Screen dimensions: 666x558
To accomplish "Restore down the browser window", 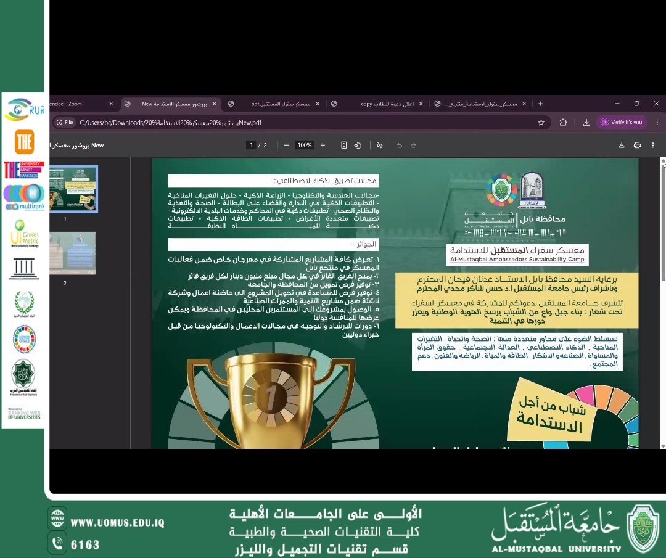I will click(x=636, y=104).
